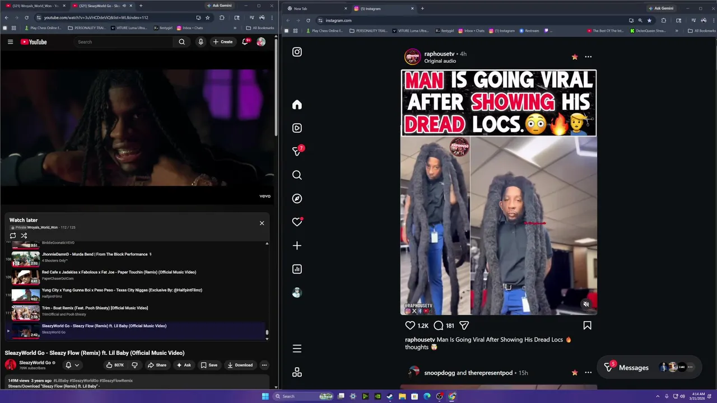Click the YouTube logo home link

tap(34, 42)
